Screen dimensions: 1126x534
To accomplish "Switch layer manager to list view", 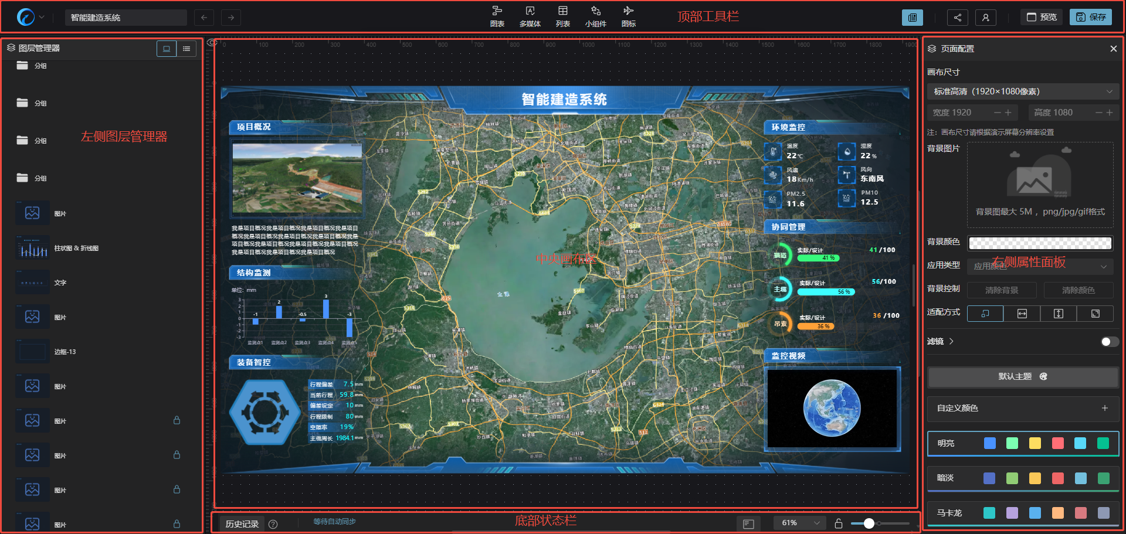I will pyautogui.click(x=186, y=49).
